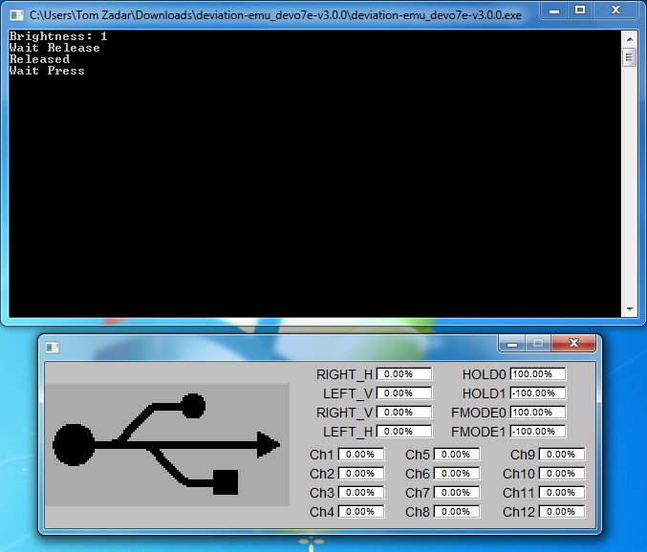This screenshot has width=647, height=552.
Task: Click the console scrollbar down arrow
Action: (630, 308)
